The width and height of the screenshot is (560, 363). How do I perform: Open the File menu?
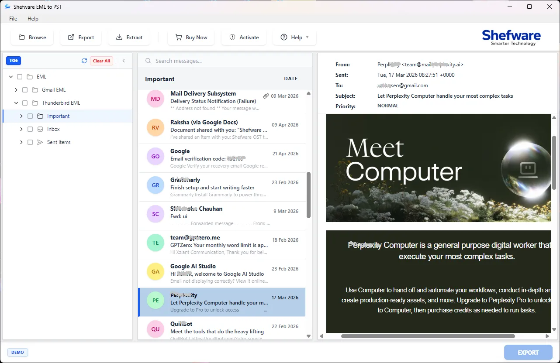pos(13,19)
